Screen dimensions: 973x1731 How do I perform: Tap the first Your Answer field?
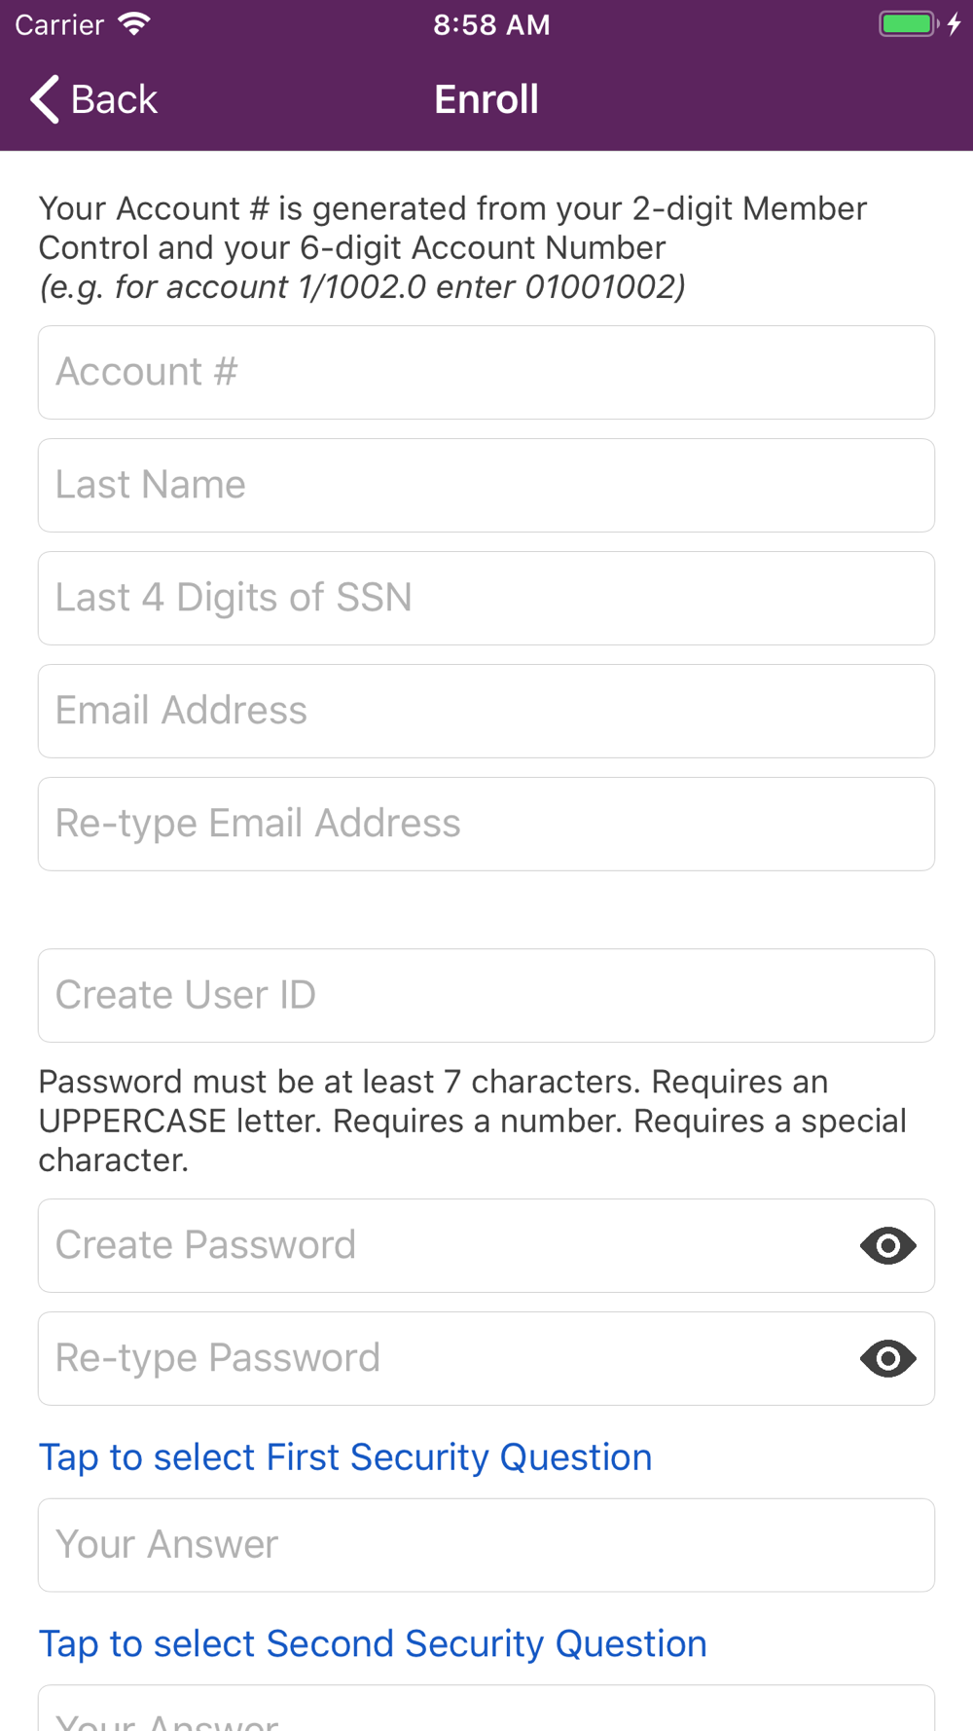pyautogui.click(x=486, y=1546)
